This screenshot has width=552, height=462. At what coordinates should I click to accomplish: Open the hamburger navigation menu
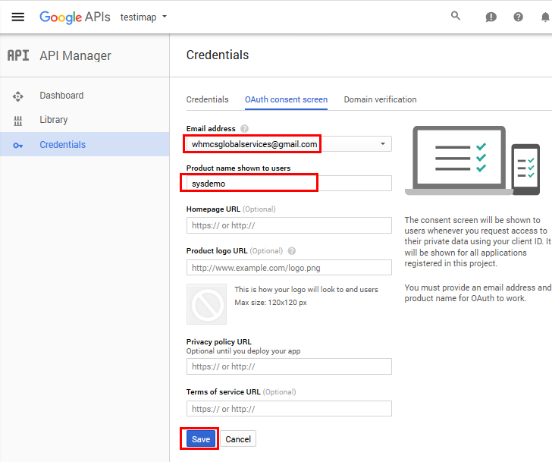click(x=18, y=17)
